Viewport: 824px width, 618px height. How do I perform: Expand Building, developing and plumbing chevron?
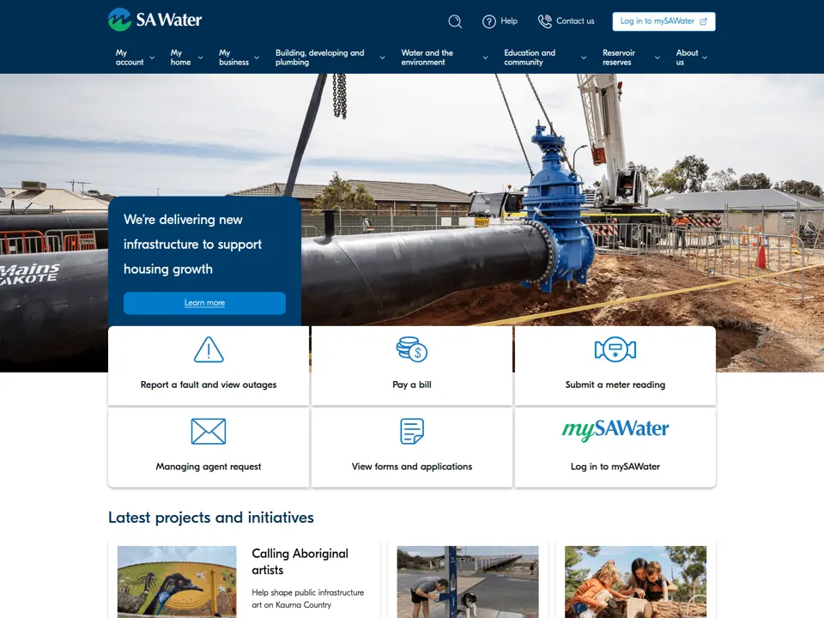tap(382, 58)
